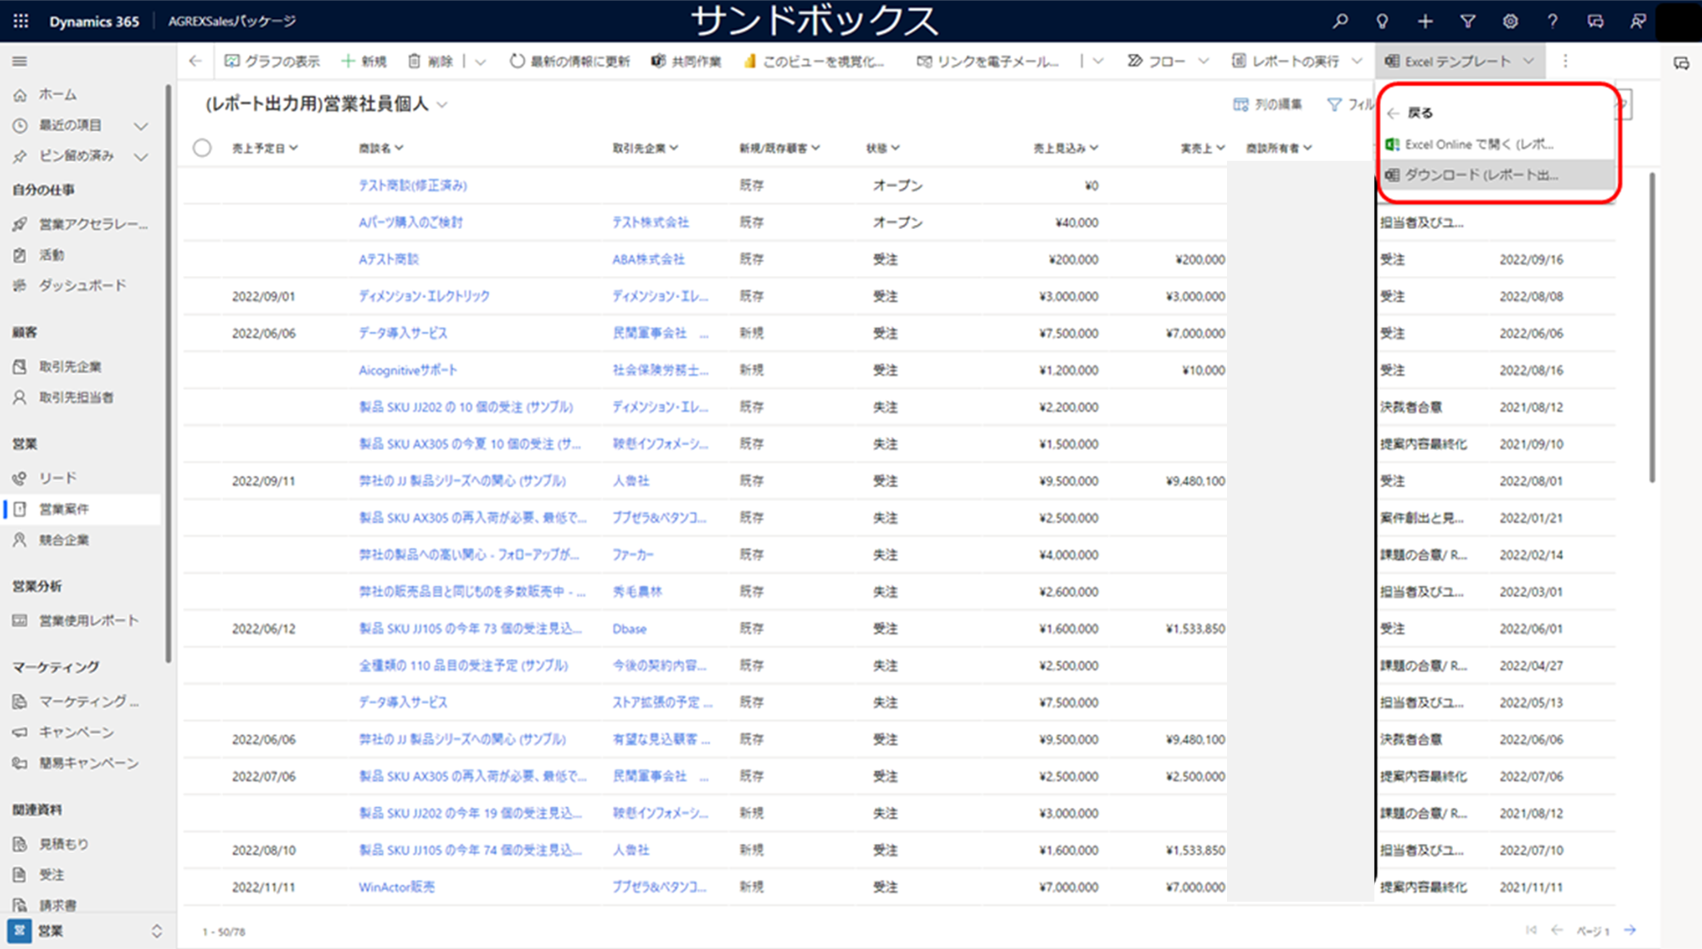Click グラフの表示 in command bar
This screenshot has height=949, width=1702.
click(272, 61)
